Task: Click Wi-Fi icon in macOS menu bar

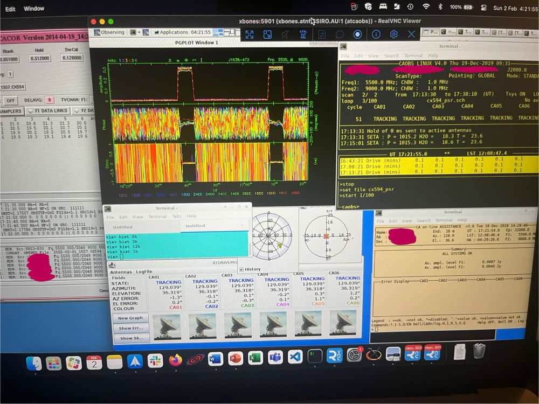Action: point(426,7)
